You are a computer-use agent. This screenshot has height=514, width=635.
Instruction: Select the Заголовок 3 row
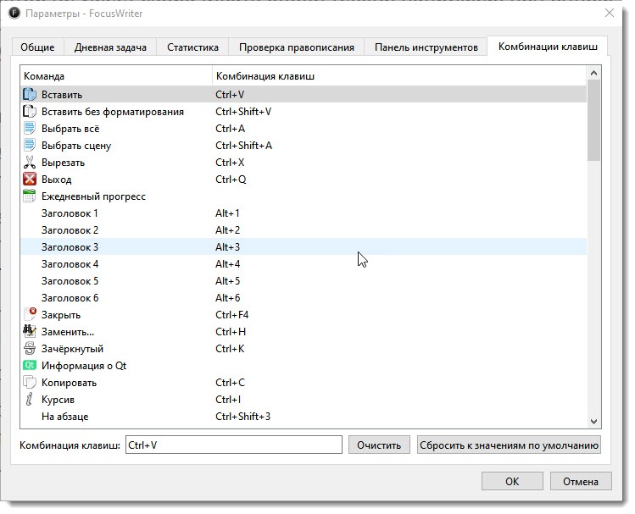pos(304,247)
